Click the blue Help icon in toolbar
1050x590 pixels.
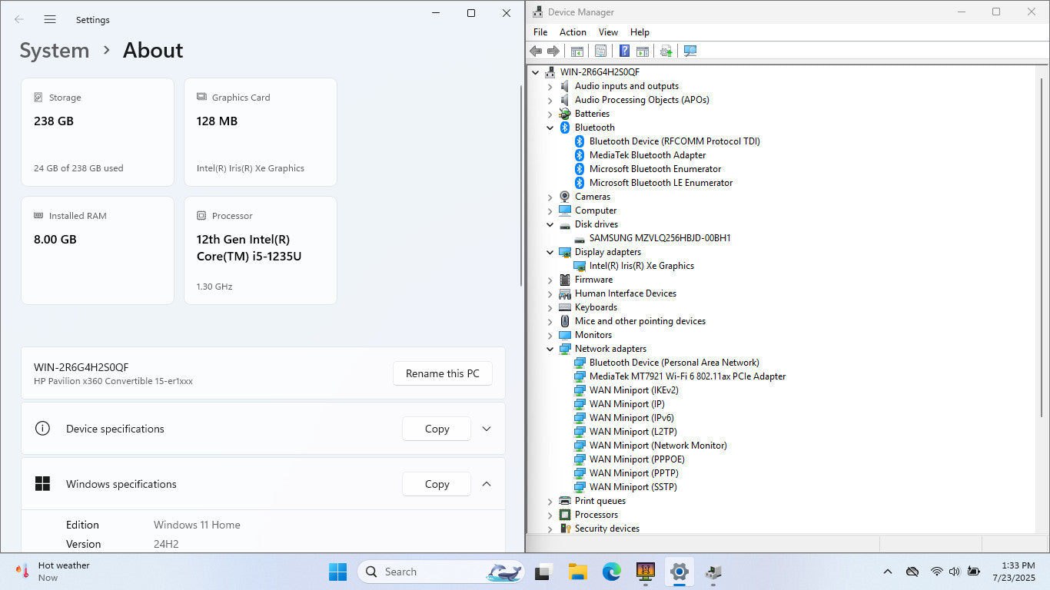624,51
